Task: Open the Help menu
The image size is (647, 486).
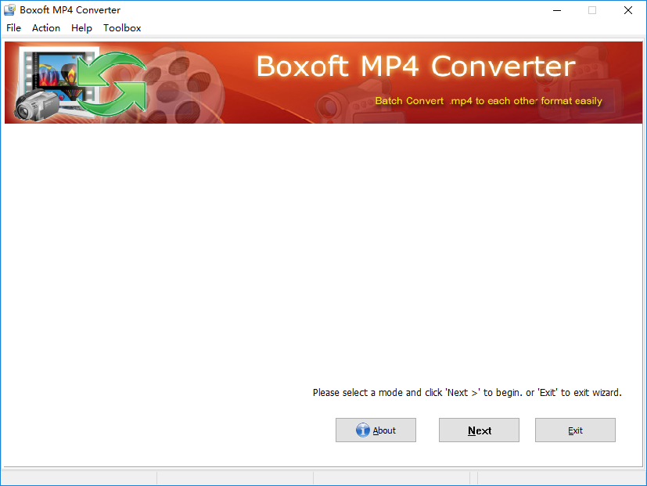Action: pos(81,27)
